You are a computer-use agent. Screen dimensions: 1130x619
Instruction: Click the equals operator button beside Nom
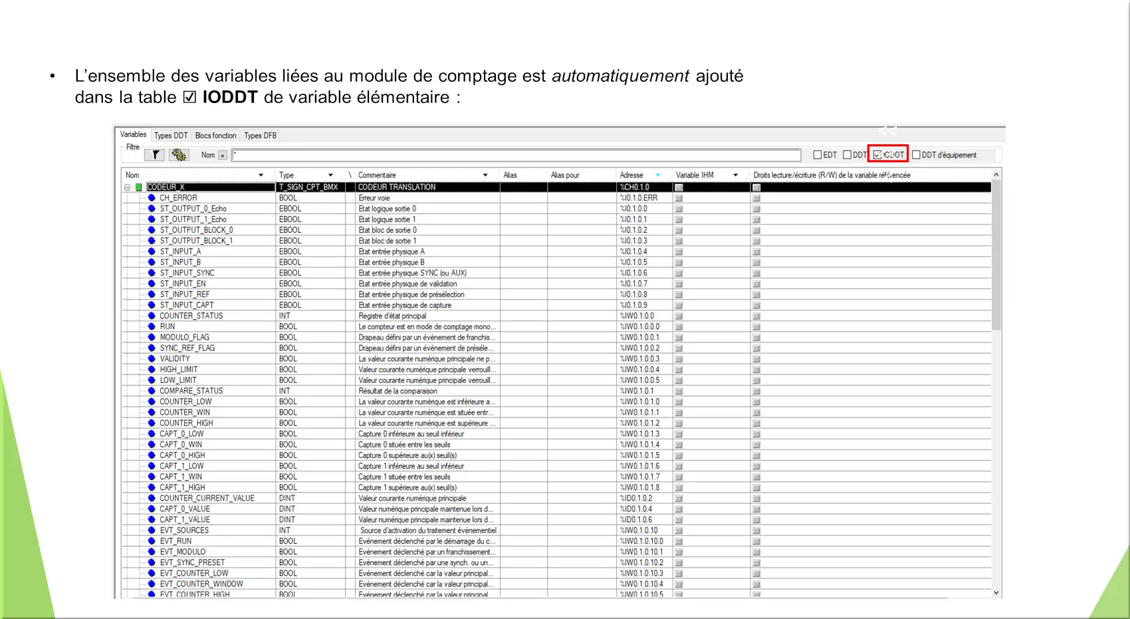[x=223, y=155]
